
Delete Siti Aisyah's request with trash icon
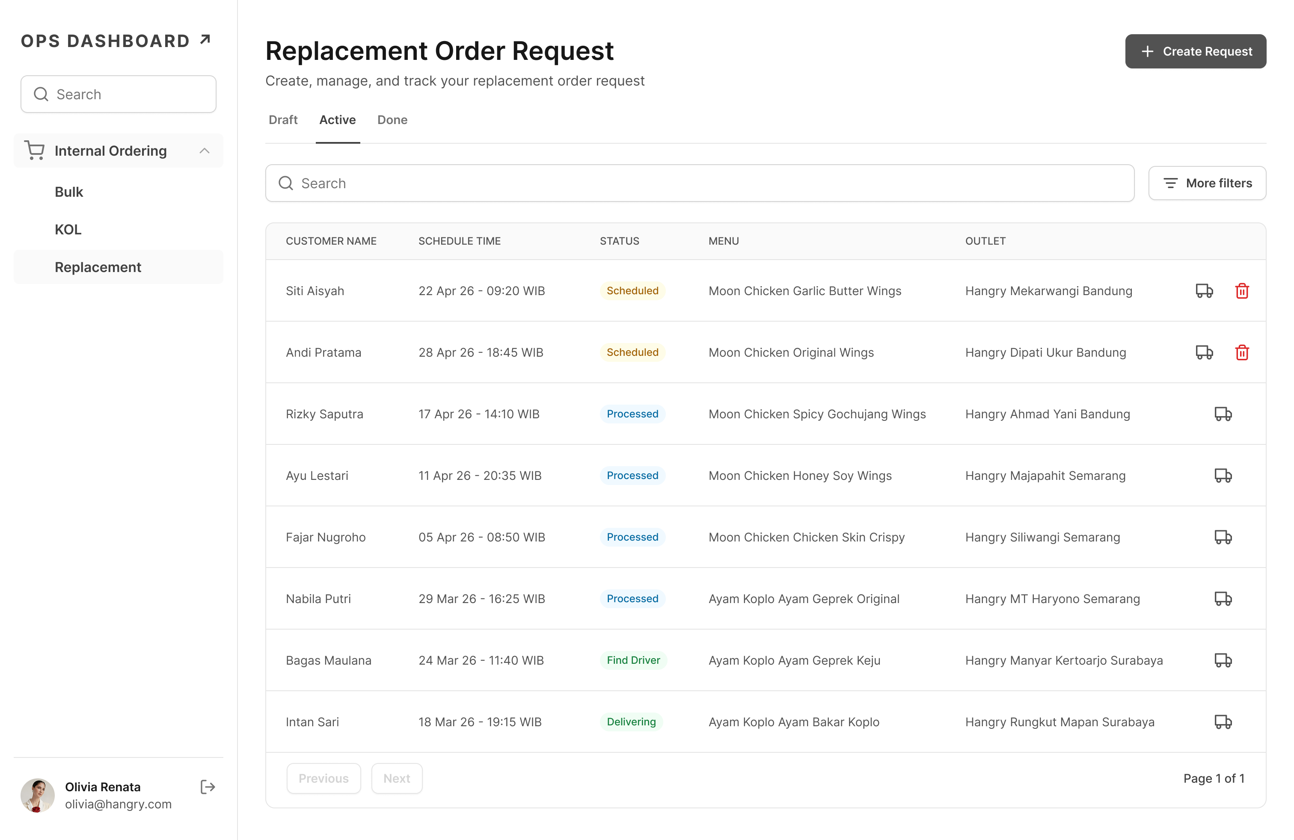coord(1242,291)
